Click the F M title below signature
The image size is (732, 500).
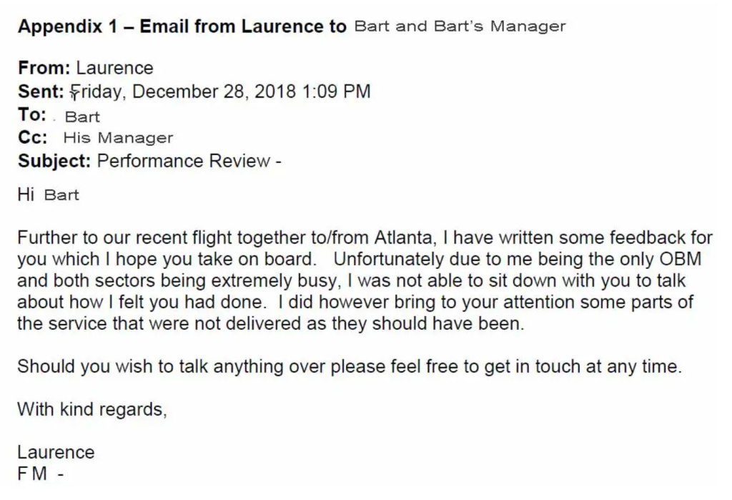(33, 474)
